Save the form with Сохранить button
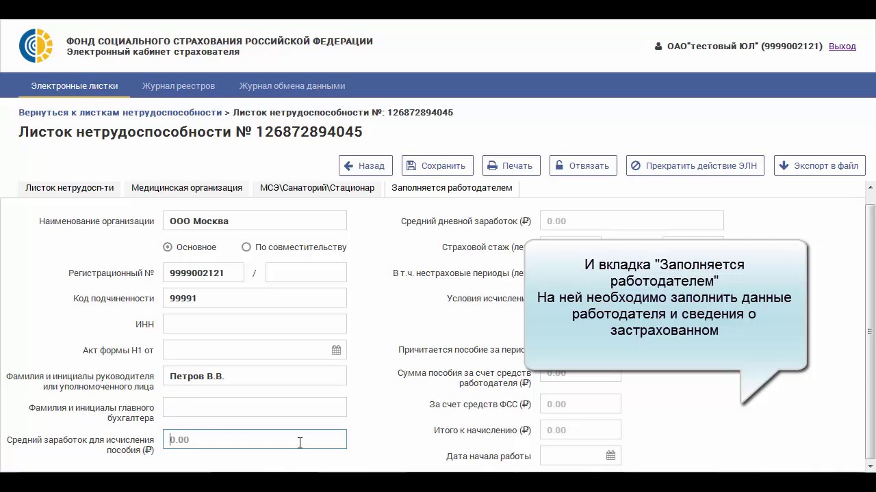Screen dimensions: 876x492 pyautogui.click(x=437, y=165)
